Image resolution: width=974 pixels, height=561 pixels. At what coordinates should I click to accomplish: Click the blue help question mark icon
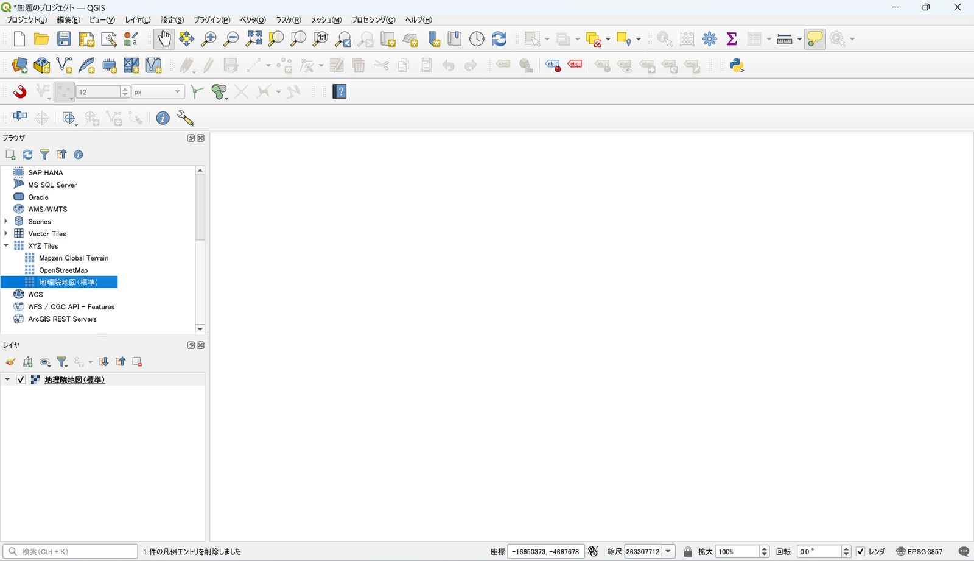340,92
